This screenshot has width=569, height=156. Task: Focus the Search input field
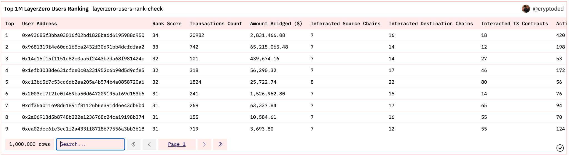pyautogui.click(x=91, y=144)
